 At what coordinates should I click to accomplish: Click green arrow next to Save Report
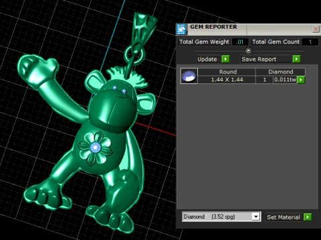(296, 59)
